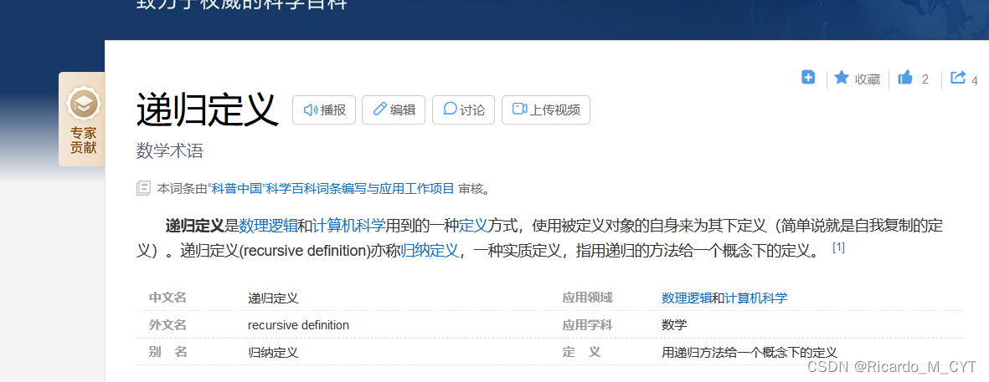
Task: Open the 专家贡献 expert contribution badge
Action: 83,120
